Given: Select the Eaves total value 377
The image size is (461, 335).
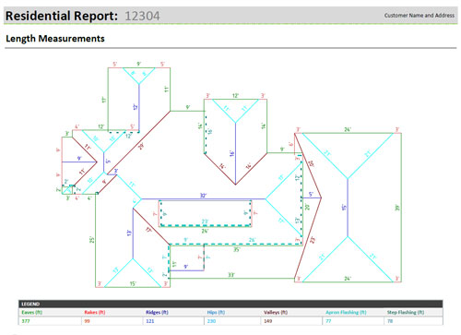Looking at the screenshot, I should [26, 321].
